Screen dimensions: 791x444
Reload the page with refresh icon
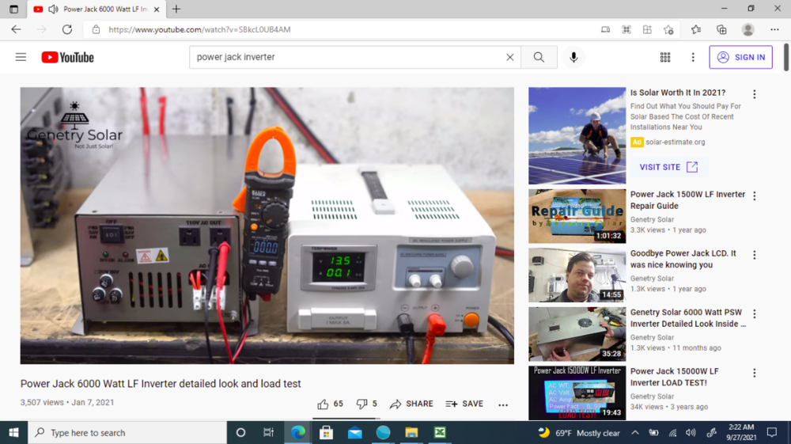(x=67, y=29)
